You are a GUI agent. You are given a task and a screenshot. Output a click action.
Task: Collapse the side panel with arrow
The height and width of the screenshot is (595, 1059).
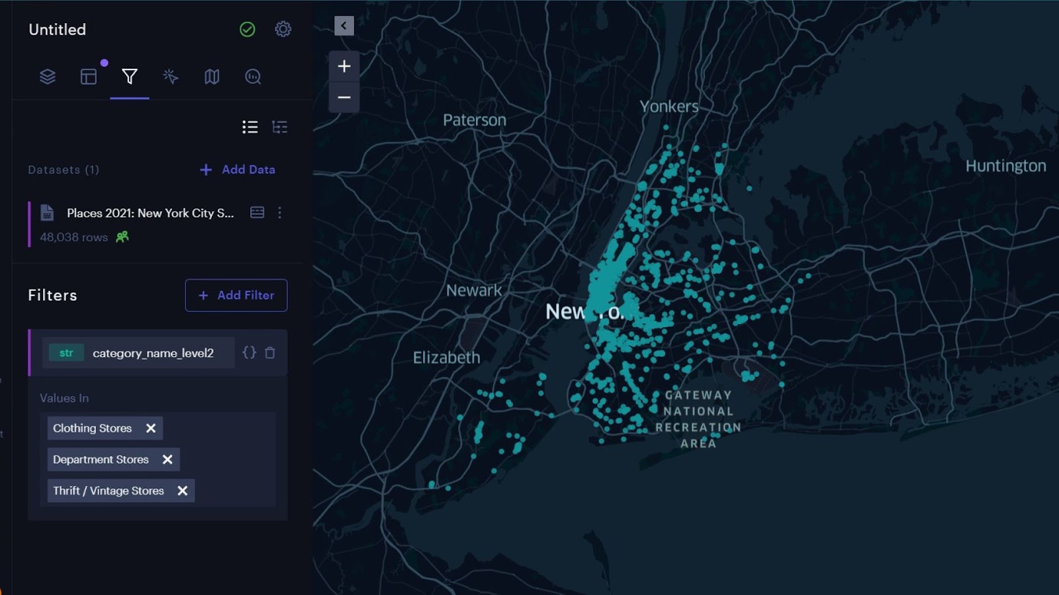[x=344, y=26]
